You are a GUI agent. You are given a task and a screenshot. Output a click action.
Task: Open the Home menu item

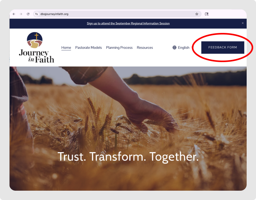tap(66, 48)
